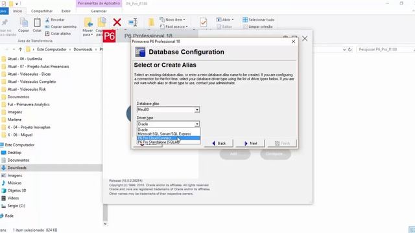Click Selecionar tudo in the ribbon
Image resolution: width=415 pixels, height=233 pixels.
[x=259, y=19]
